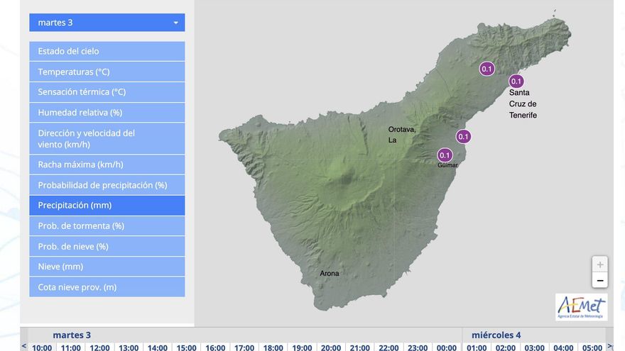This screenshot has height=351, width=625.
Task: Open the AEMet logo link
Action: (581, 307)
